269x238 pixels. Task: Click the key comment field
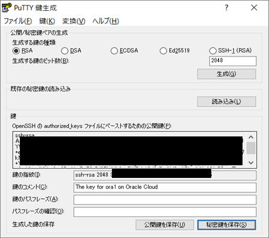165,188
